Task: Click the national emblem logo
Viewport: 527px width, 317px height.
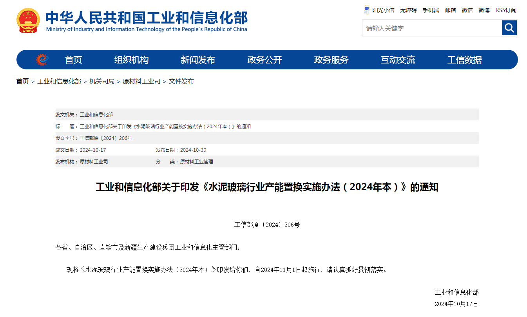Action: pos(28,20)
